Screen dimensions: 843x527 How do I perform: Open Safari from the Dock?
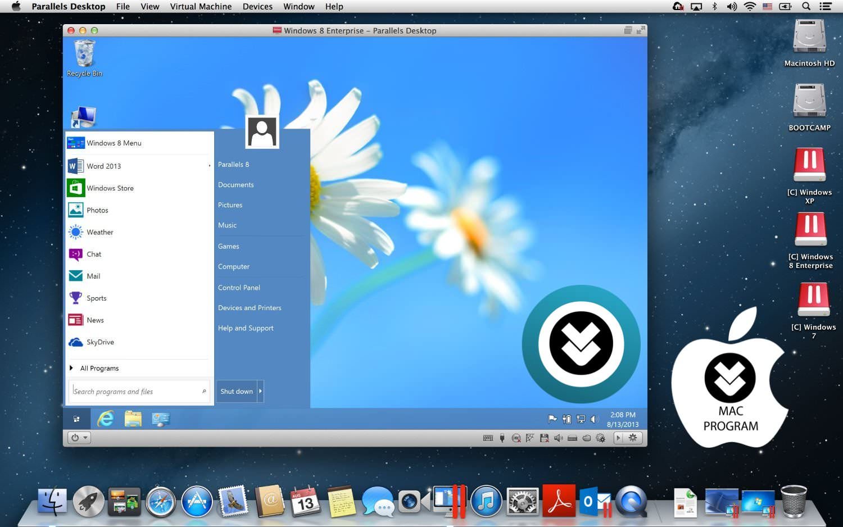tap(161, 502)
